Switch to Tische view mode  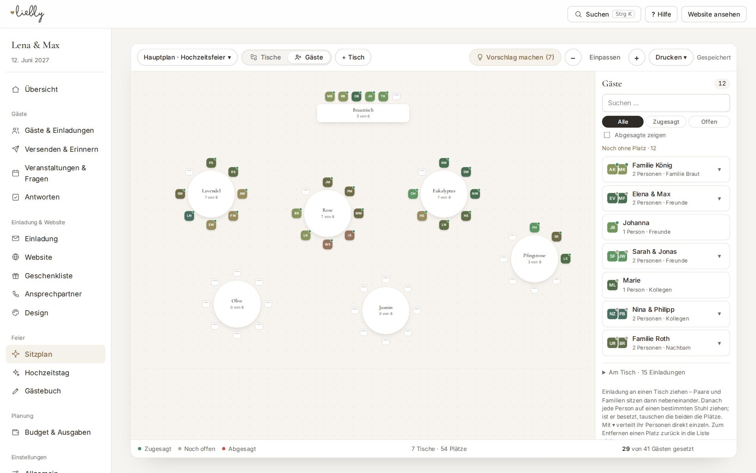coord(266,57)
